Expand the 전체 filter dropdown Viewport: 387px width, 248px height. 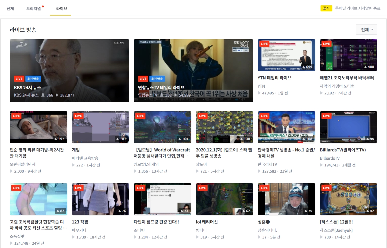pos(366,30)
